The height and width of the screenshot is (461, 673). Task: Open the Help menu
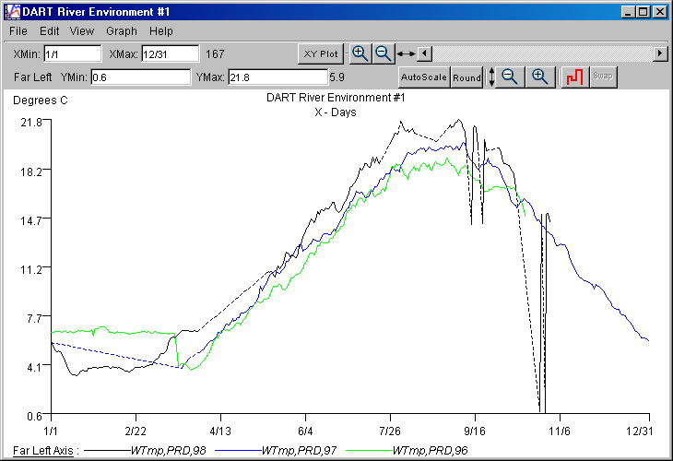pyautogui.click(x=161, y=31)
